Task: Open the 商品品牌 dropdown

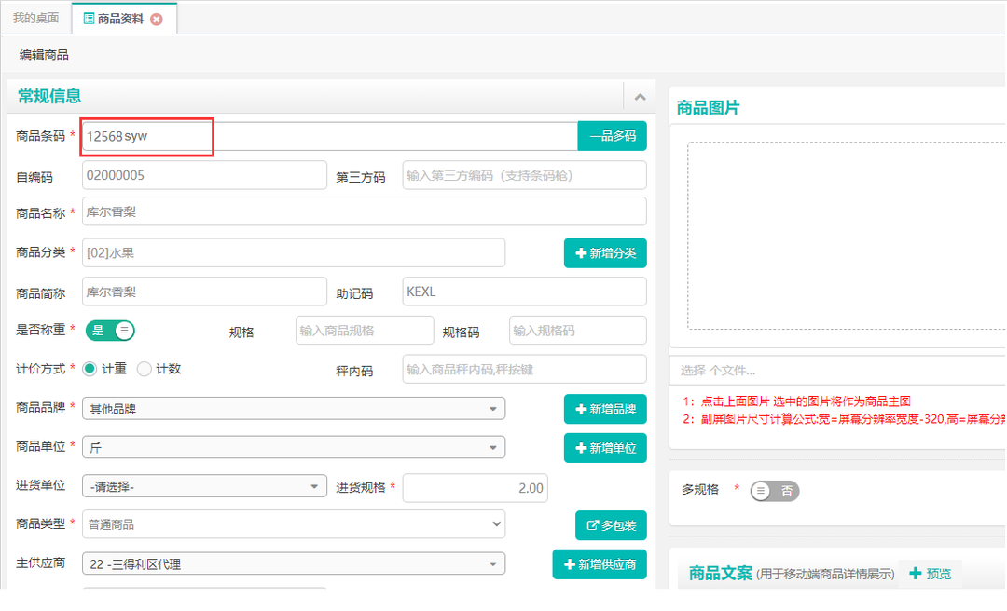Action: click(x=294, y=409)
